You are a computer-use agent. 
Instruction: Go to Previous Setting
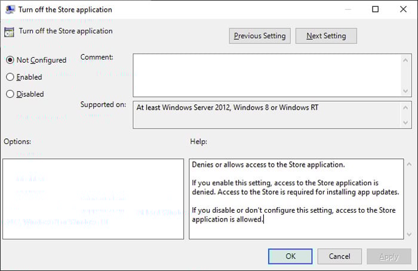[260, 36]
